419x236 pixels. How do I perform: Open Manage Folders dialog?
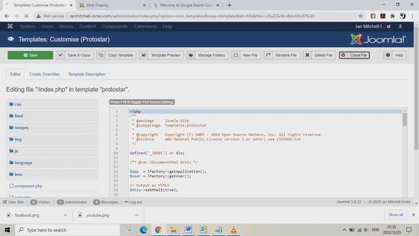tap(207, 55)
